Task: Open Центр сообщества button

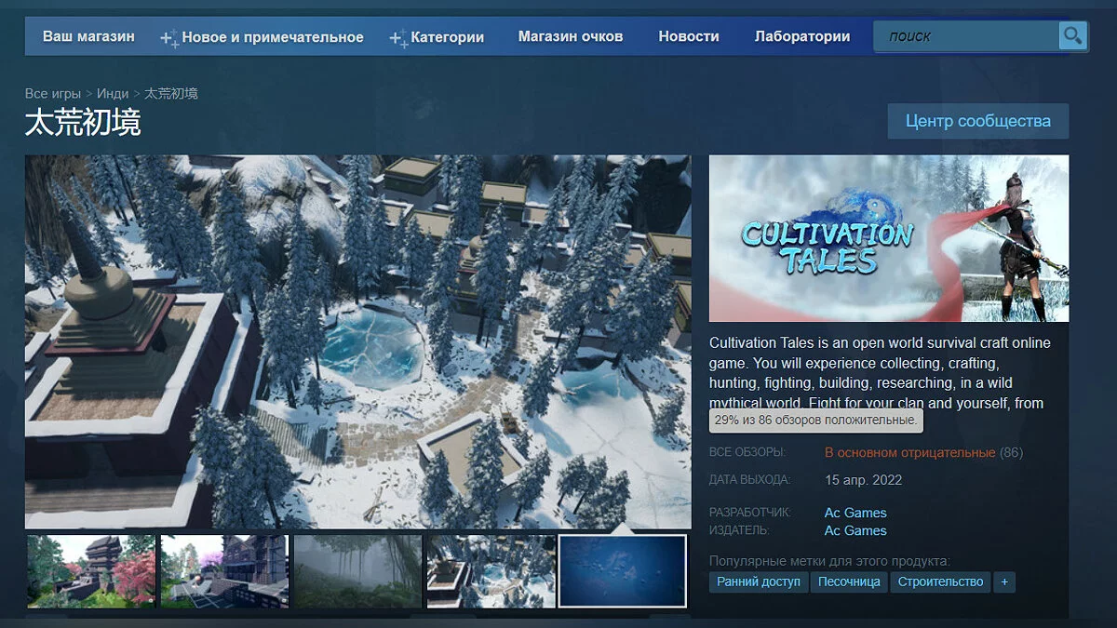Action: click(978, 121)
